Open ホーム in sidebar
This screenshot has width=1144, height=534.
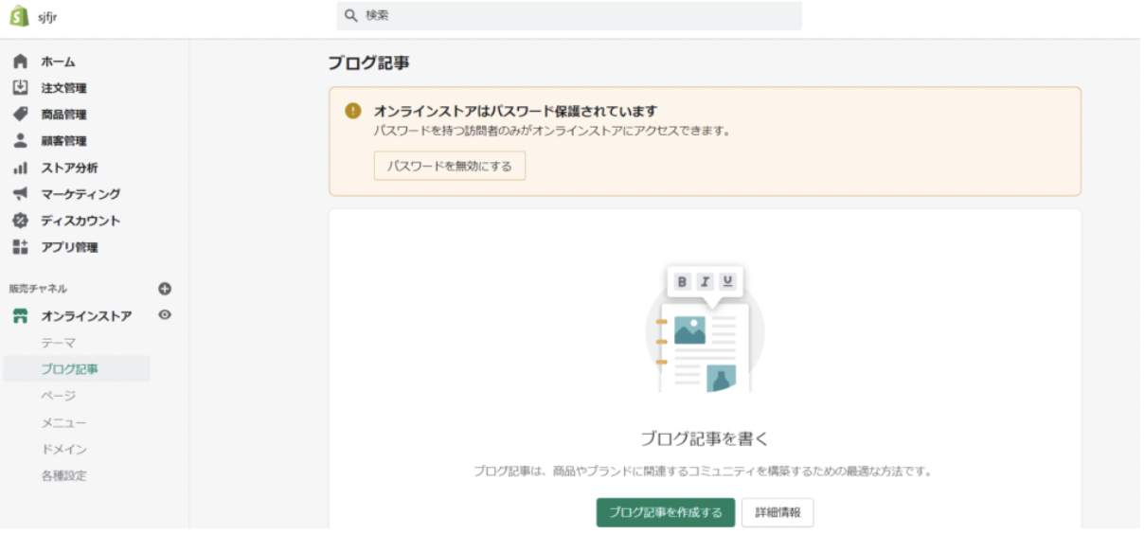[x=58, y=62]
